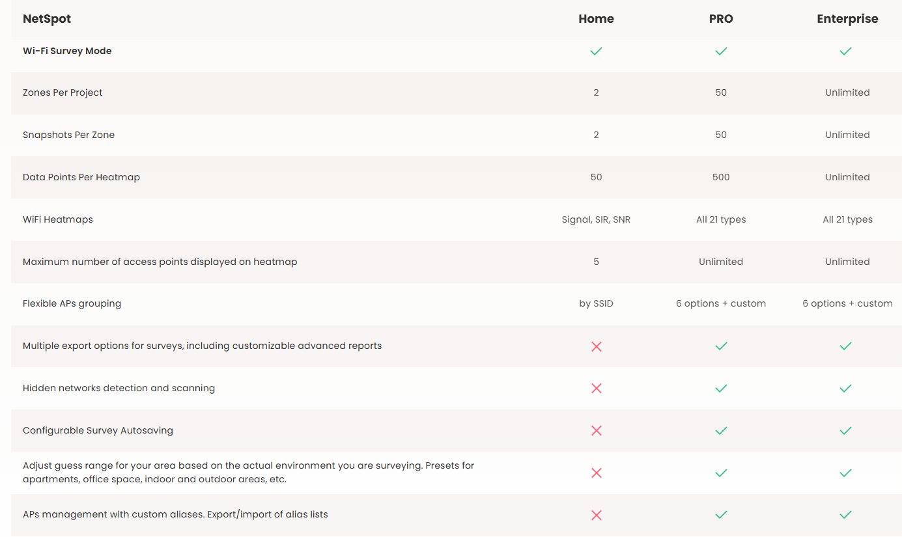
Task: Click the Home red X for multiple export options
Action: (x=596, y=347)
